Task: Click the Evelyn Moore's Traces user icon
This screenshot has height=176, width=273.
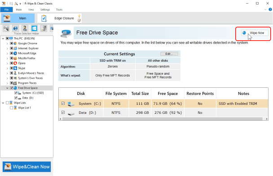Action: 15,73
